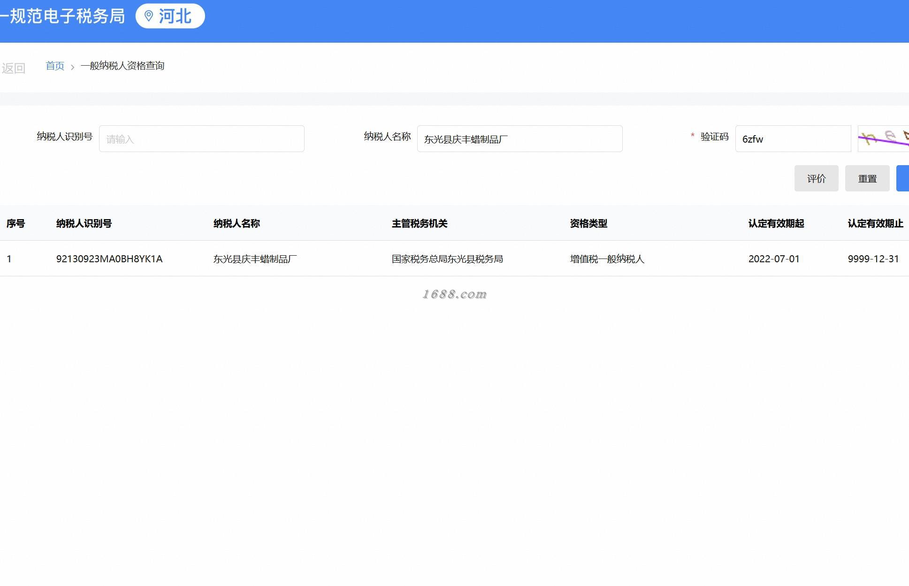Click the 序号 column header

click(x=15, y=223)
